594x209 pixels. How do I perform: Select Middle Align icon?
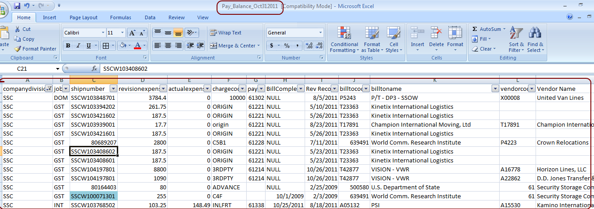[168, 33]
